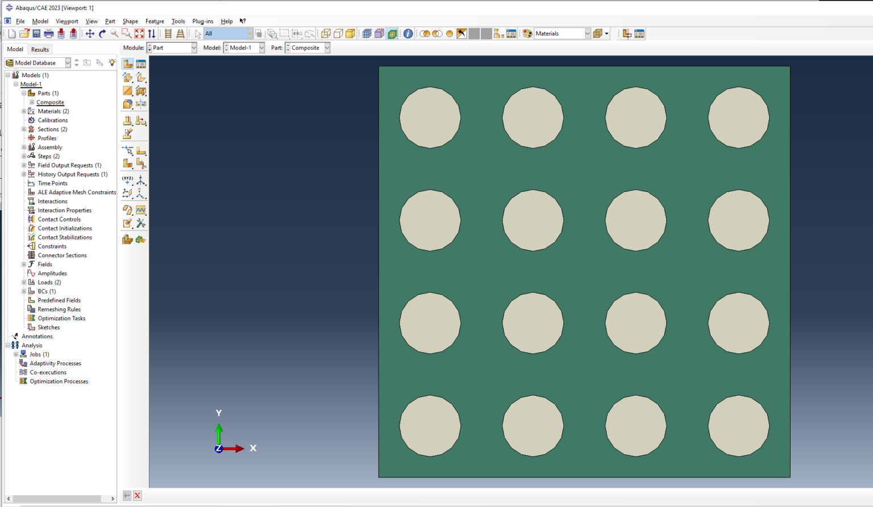Open the Viewport menu
Image resolution: width=873 pixels, height=507 pixels.
[67, 21]
